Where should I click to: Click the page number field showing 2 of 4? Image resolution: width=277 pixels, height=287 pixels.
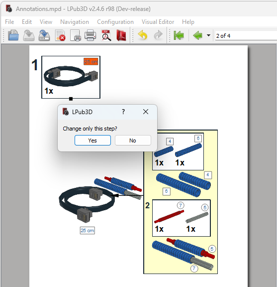tap(246, 36)
